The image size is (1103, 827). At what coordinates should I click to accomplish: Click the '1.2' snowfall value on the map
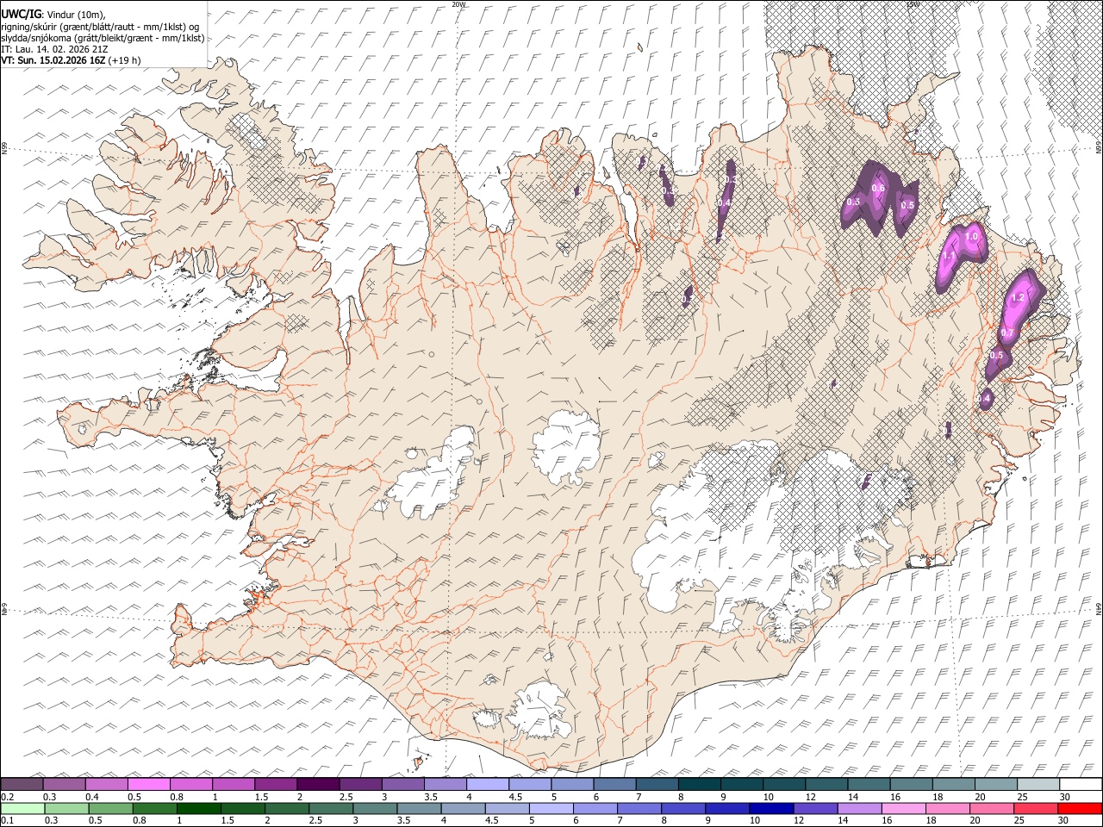[1018, 297]
